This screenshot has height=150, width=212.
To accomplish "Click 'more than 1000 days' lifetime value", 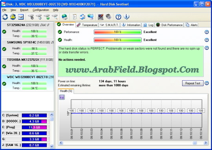I will tap(113, 85).
